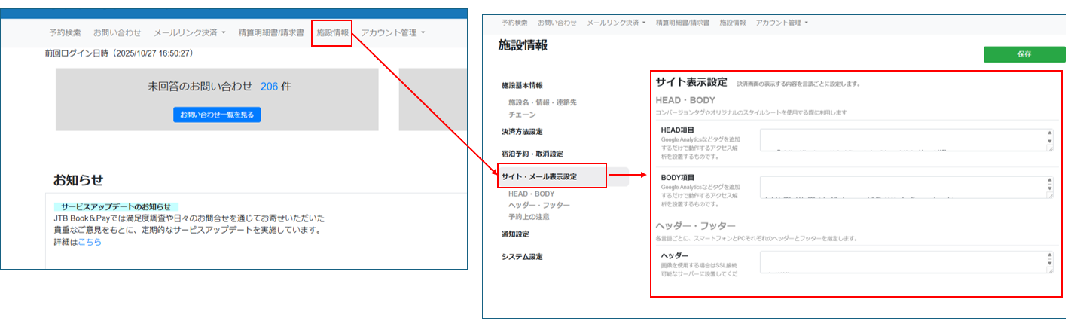Screen dimensions: 1080x333
Task: Click the 206 unanswered inquiries count
Action: tap(269, 87)
